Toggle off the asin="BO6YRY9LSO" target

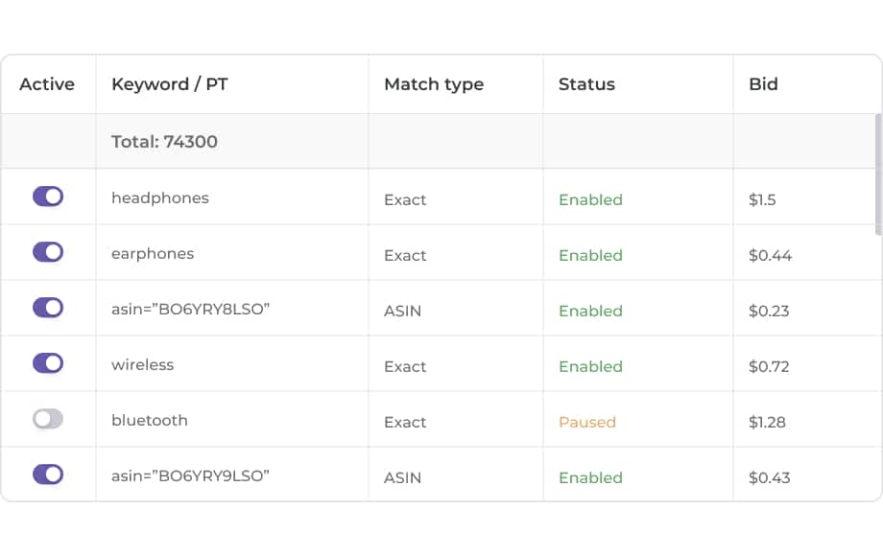(x=48, y=475)
